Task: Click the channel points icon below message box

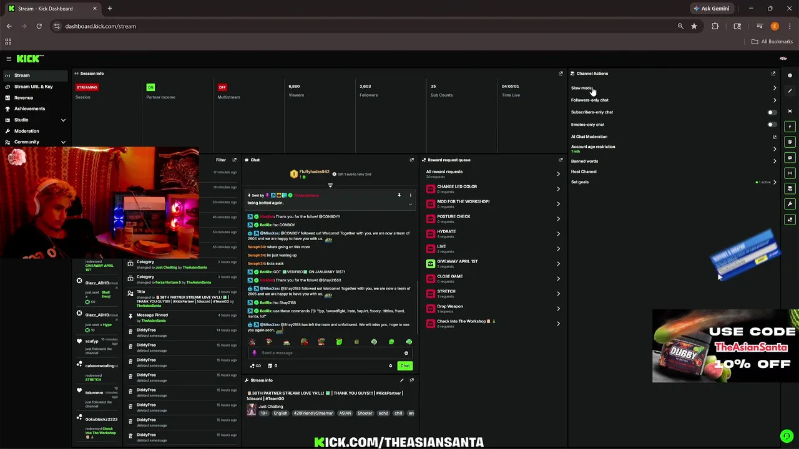Action: [x=255, y=366]
